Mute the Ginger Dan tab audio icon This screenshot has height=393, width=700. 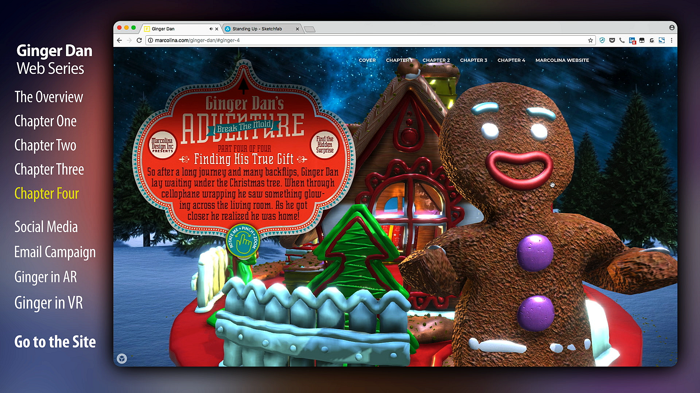click(x=211, y=29)
